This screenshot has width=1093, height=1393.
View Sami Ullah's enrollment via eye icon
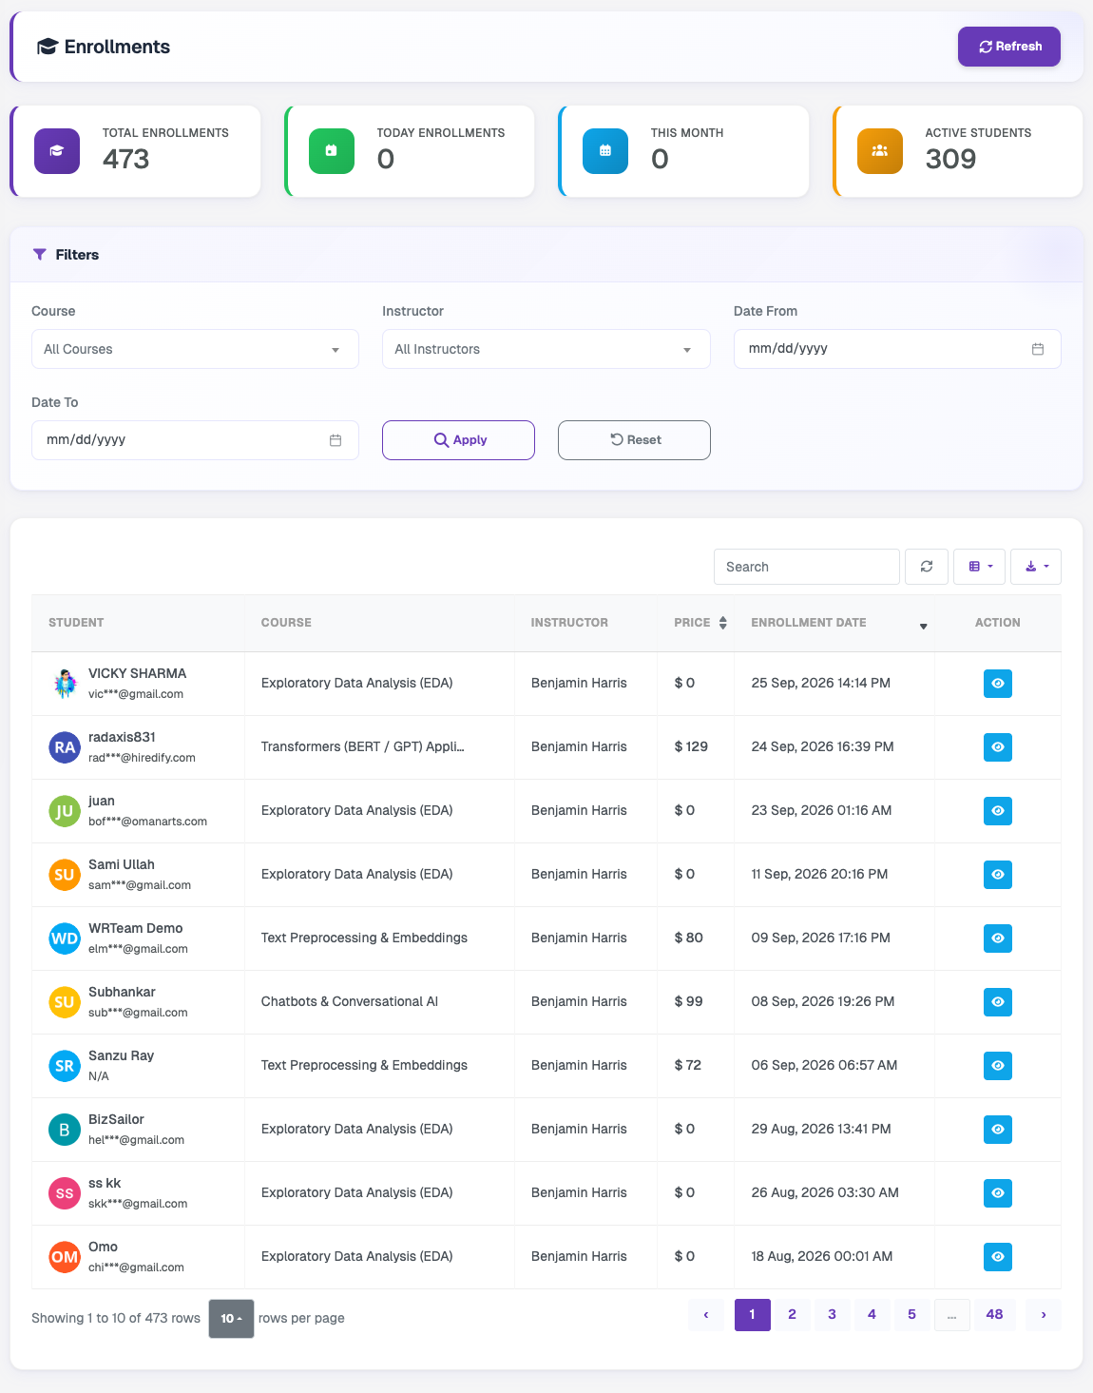click(x=998, y=875)
